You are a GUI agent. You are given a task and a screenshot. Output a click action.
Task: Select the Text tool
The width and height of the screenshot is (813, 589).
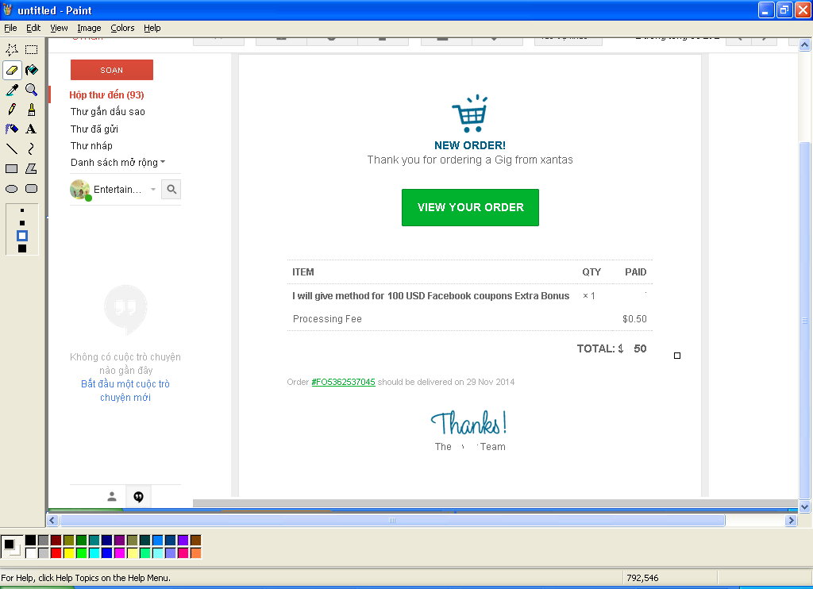click(x=32, y=129)
